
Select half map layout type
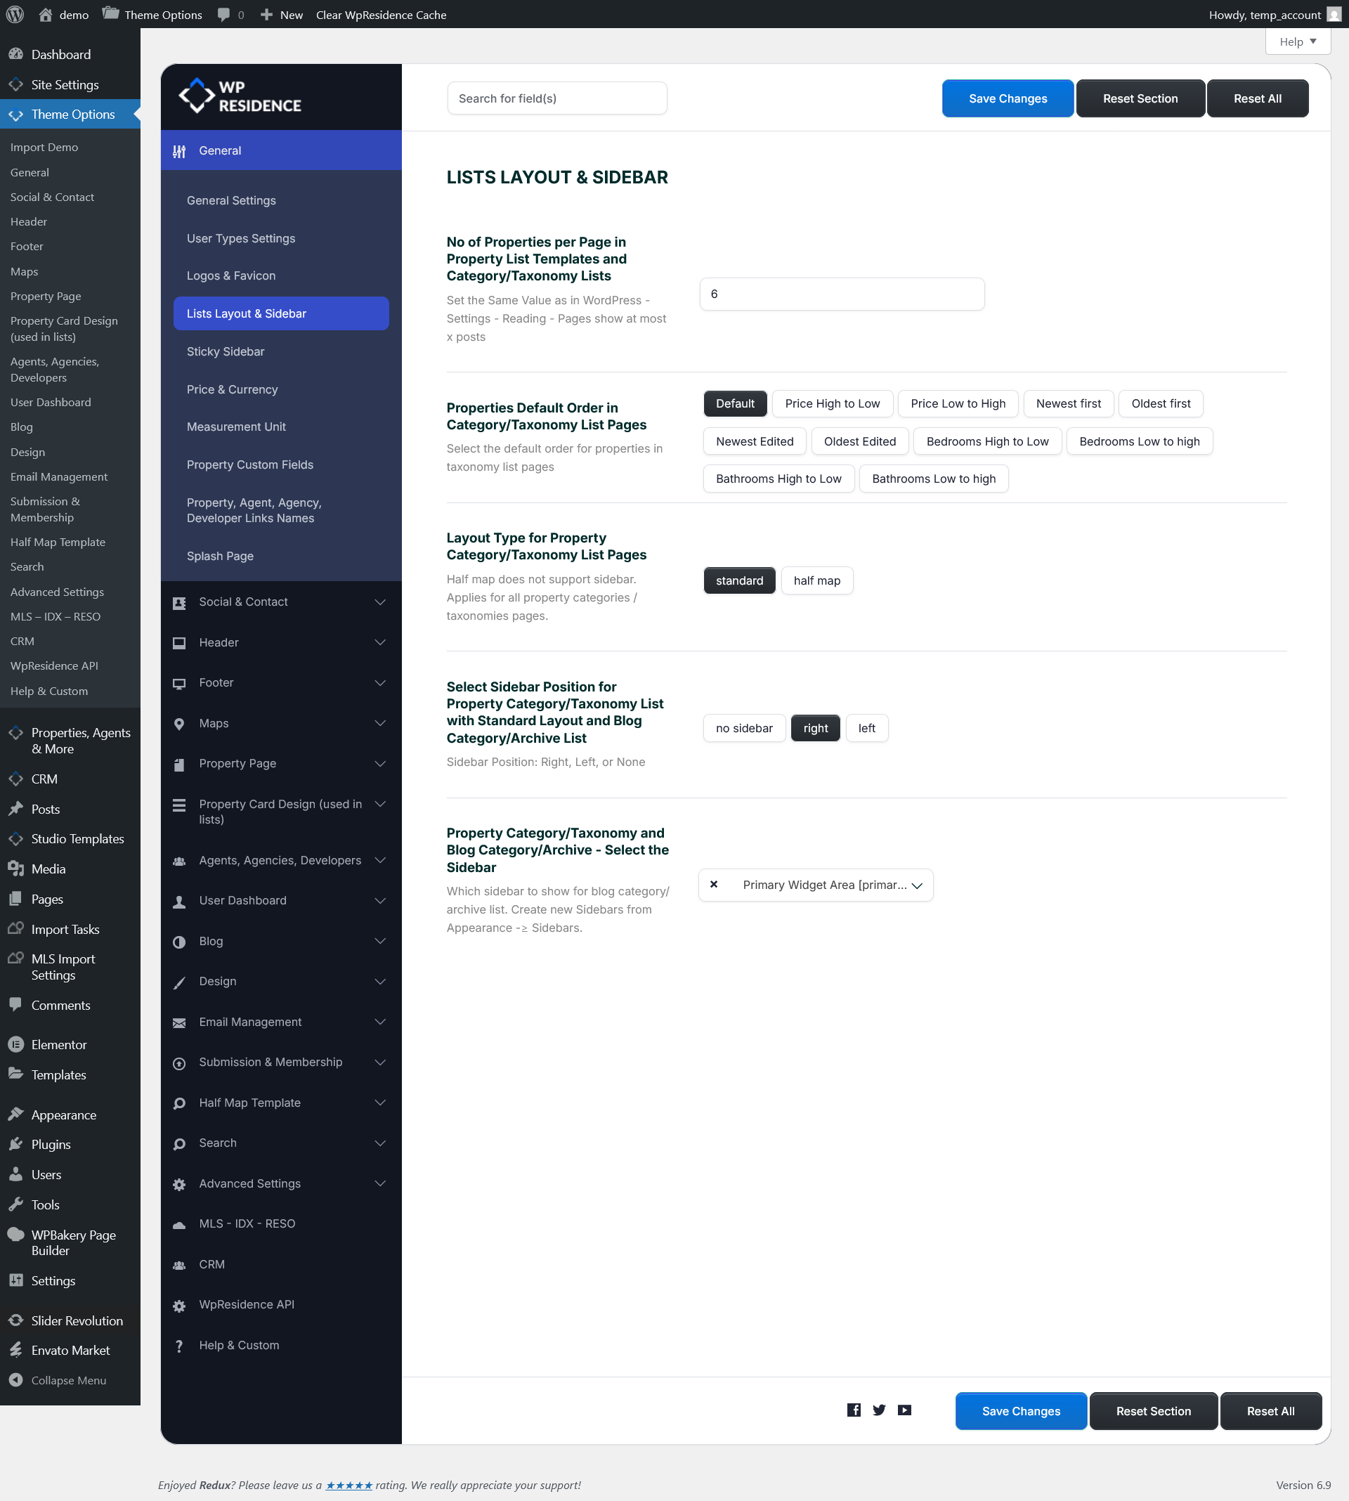coord(817,580)
